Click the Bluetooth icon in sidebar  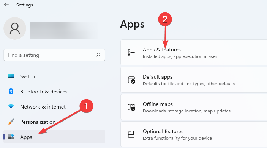pyautogui.click(x=11, y=91)
